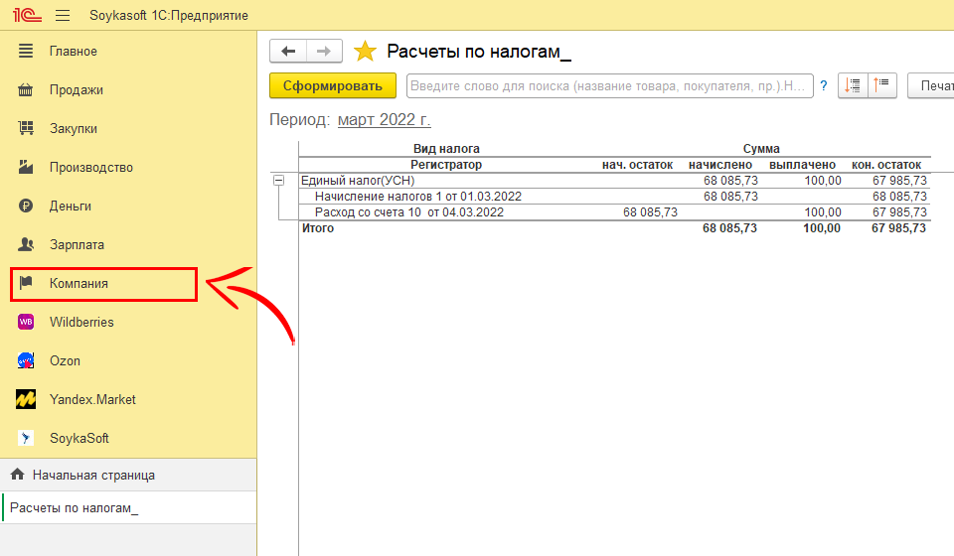The height and width of the screenshot is (556, 954).
Task: Collapse the Единый налог(УСН) group
Action: [278, 181]
